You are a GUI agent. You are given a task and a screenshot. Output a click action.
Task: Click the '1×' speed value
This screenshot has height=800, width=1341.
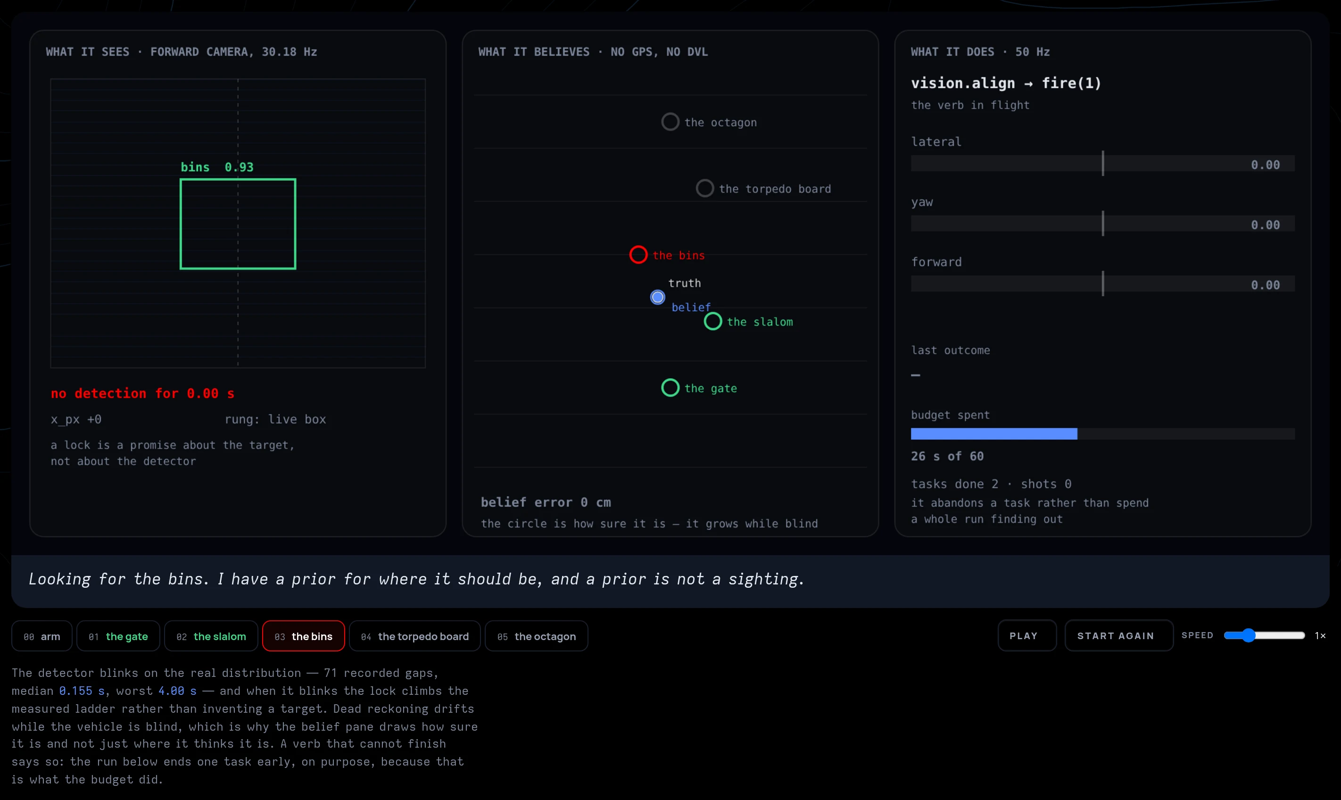[x=1320, y=635]
